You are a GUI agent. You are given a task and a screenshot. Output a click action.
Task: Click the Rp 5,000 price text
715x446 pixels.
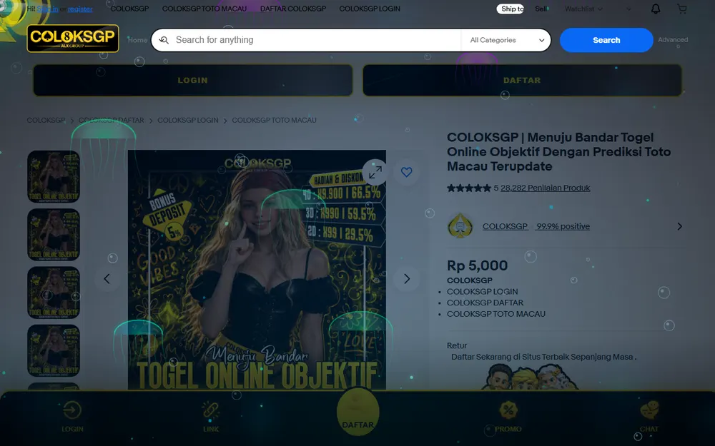point(477,265)
